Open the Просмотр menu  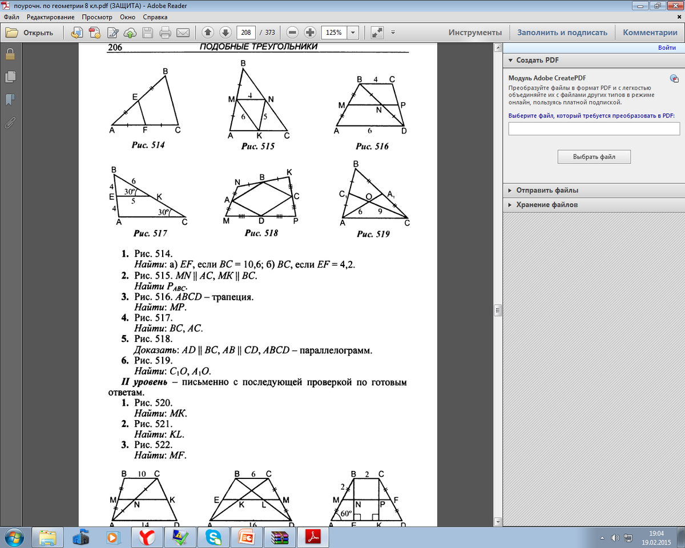click(x=96, y=17)
